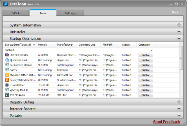Disable IDT PC Audio startup
The width and height of the screenshot is (187, 126).
[146, 95]
